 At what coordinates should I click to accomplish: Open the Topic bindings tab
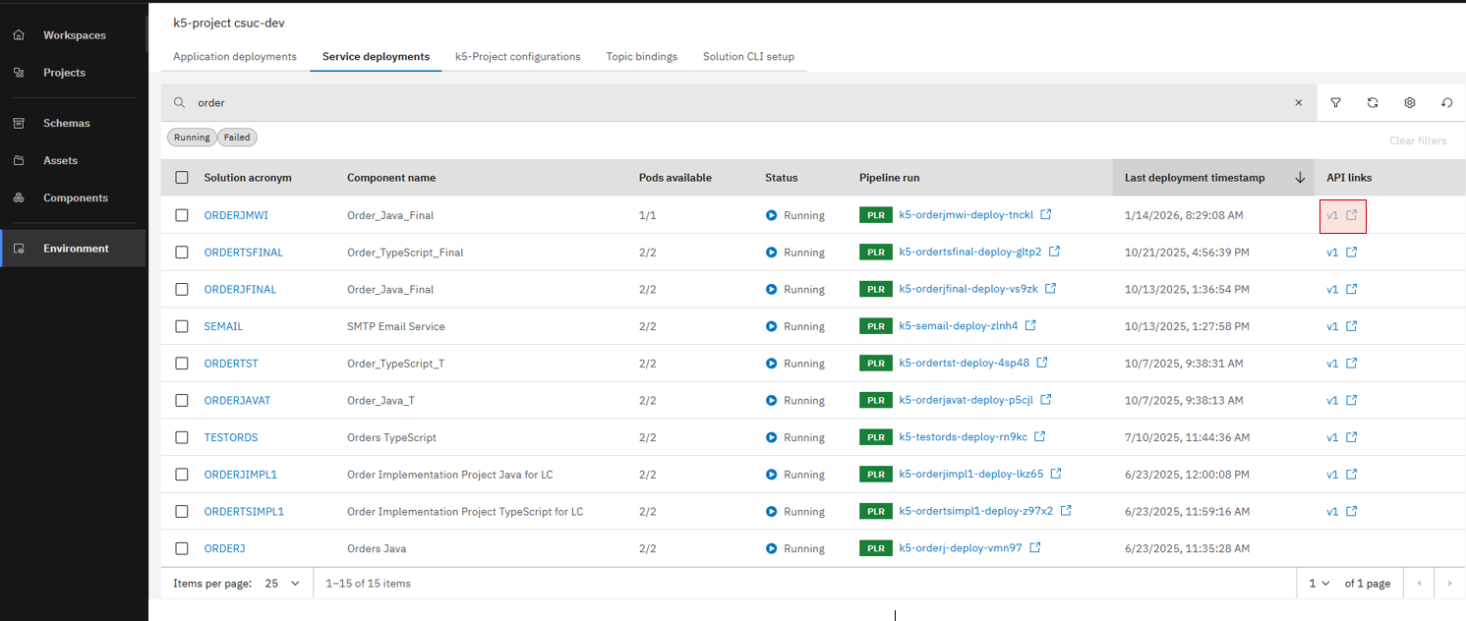(642, 56)
